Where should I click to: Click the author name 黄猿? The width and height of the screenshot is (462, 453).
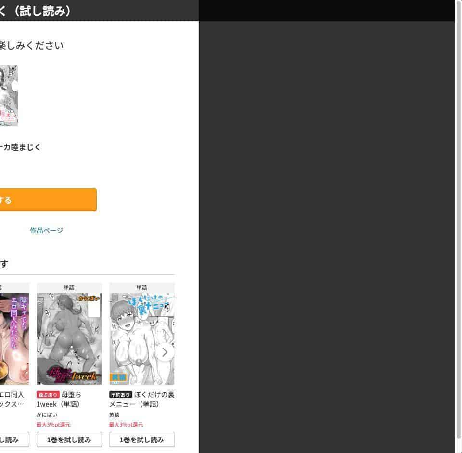(x=115, y=414)
